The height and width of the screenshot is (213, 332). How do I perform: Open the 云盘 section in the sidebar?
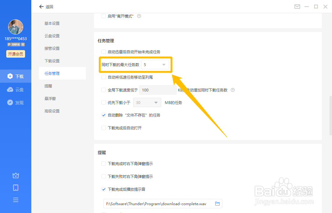[x=16, y=89]
